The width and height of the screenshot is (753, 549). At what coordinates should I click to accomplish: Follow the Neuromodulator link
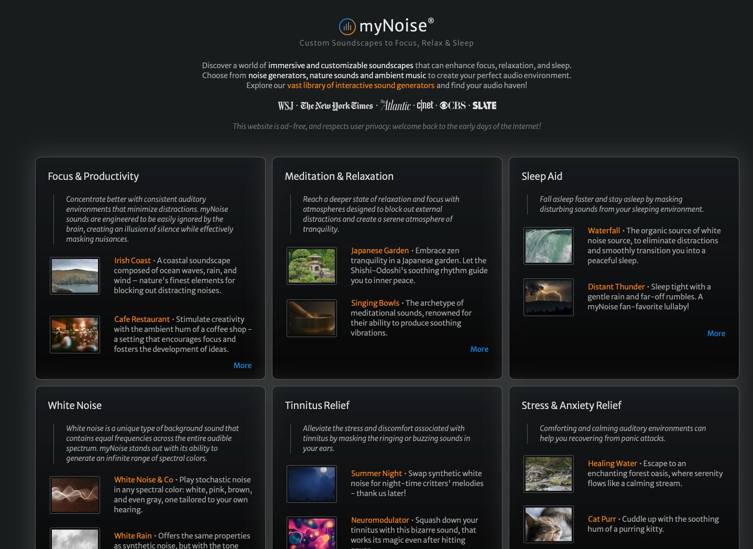coord(380,520)
